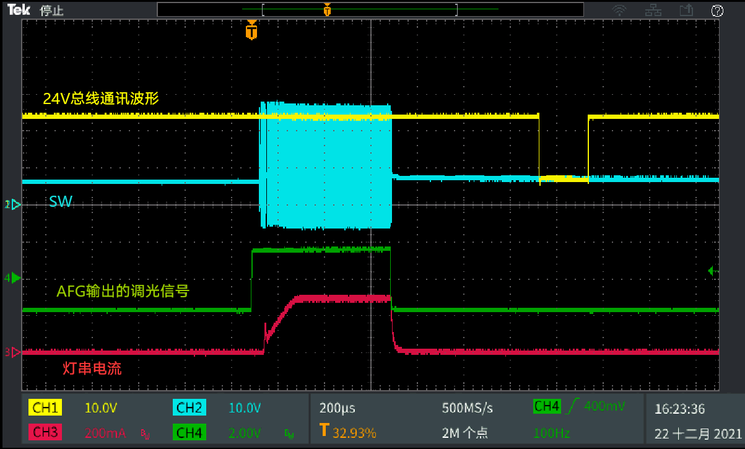Click the Tek logo
The height and width of the screenshot is (449, 745).
coord(19,11)
